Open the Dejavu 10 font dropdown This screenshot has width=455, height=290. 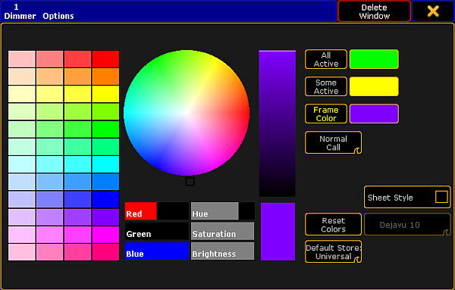pos(407,225)
